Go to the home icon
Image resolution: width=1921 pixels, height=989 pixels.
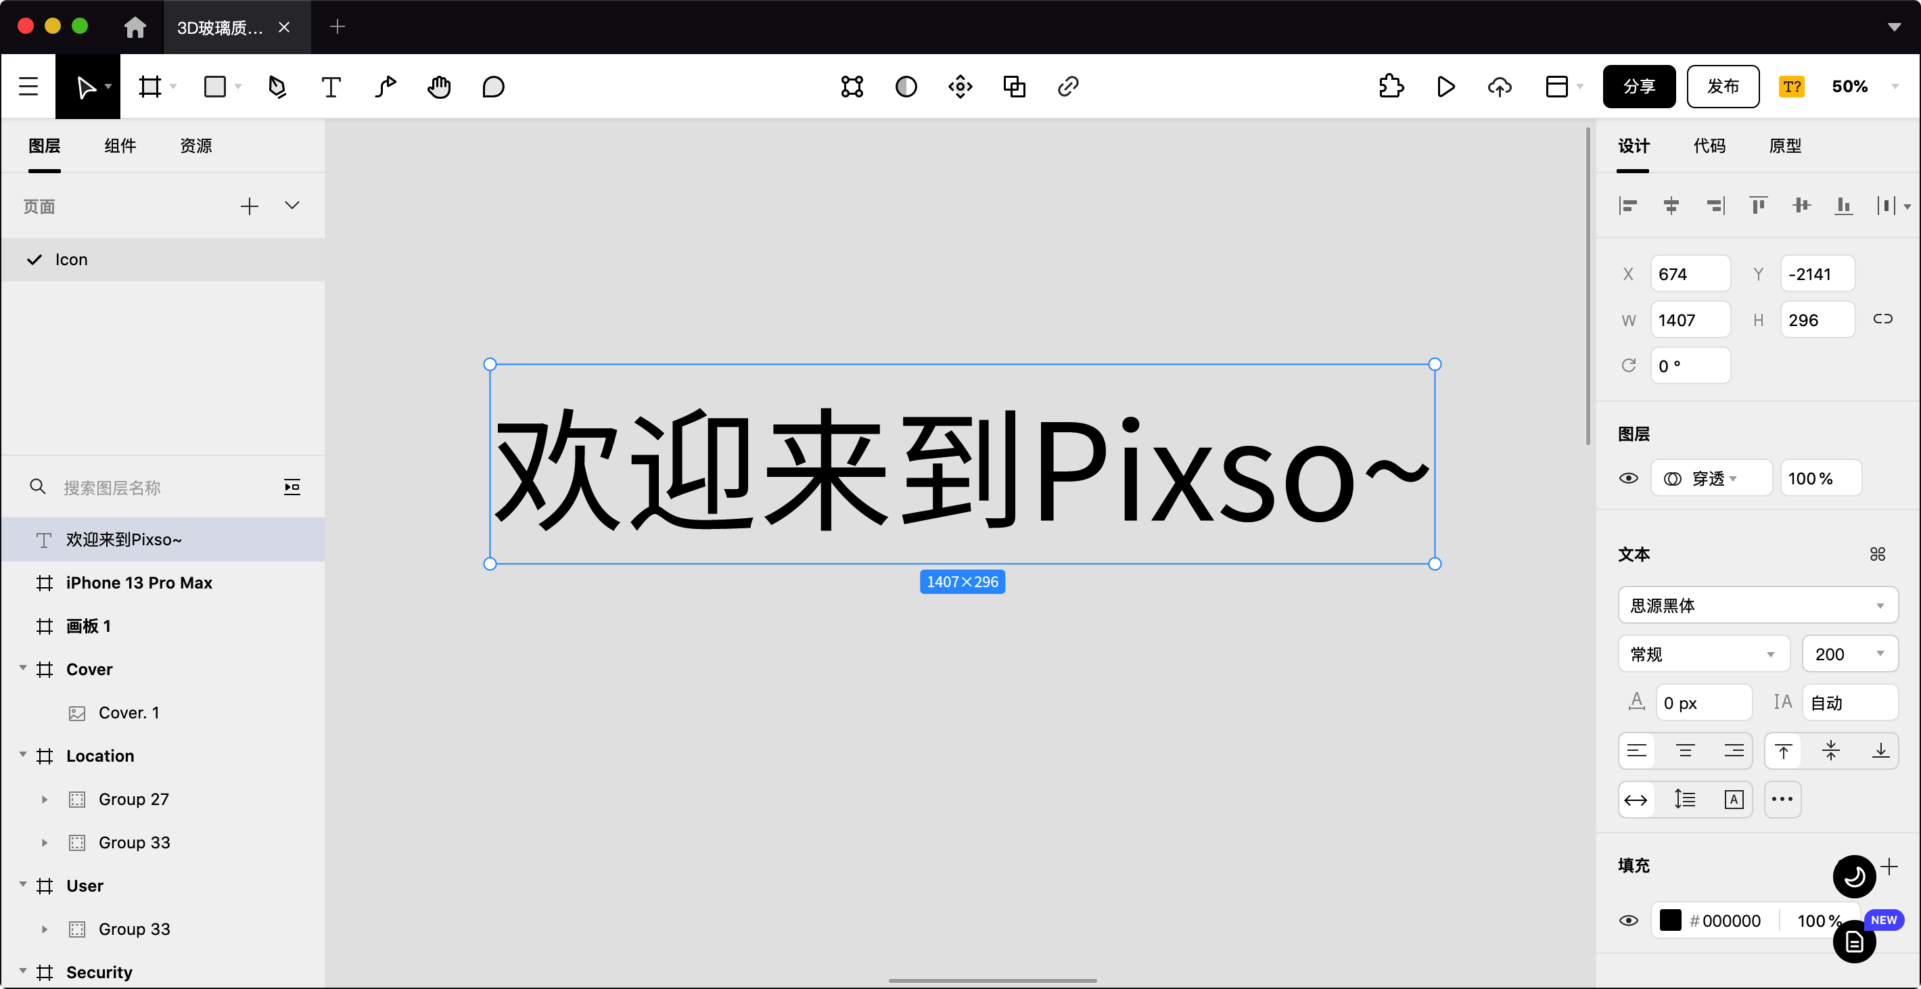click(x=135, y=27)
